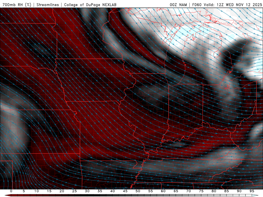Click the "College of DuPage NEXLAB" text
This screenshot has width=263, height=197.
(x=90, y=5)
